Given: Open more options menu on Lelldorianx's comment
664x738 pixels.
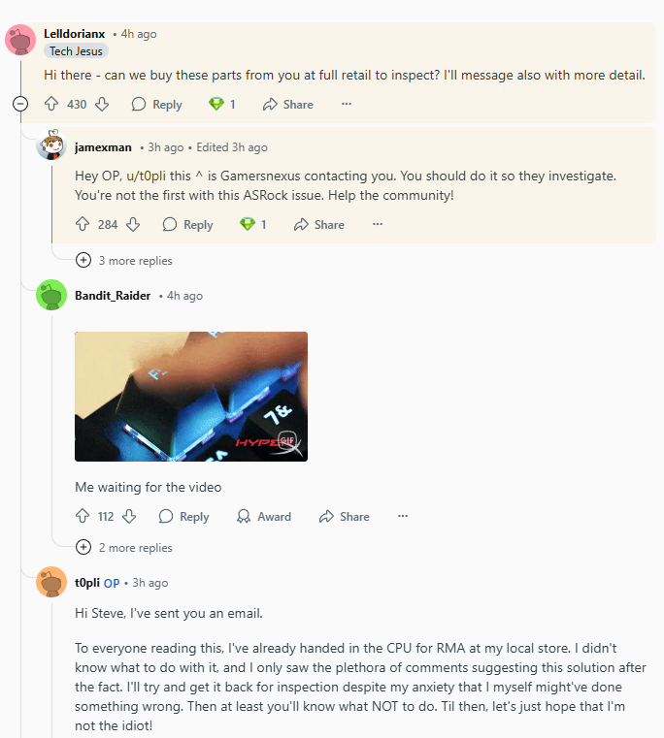Looking at the screenshot, I should tap(347, 104).
